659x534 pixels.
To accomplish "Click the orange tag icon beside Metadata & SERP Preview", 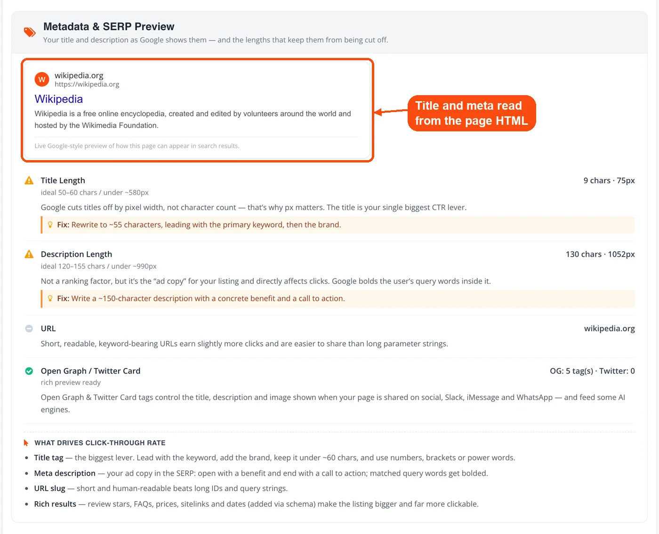I will pos(30,32).
